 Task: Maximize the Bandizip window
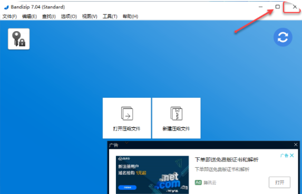278,7
